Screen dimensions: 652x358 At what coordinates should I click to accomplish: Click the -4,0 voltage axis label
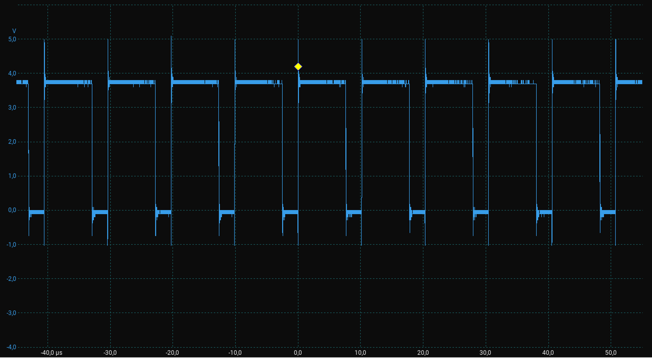[12, 347]
